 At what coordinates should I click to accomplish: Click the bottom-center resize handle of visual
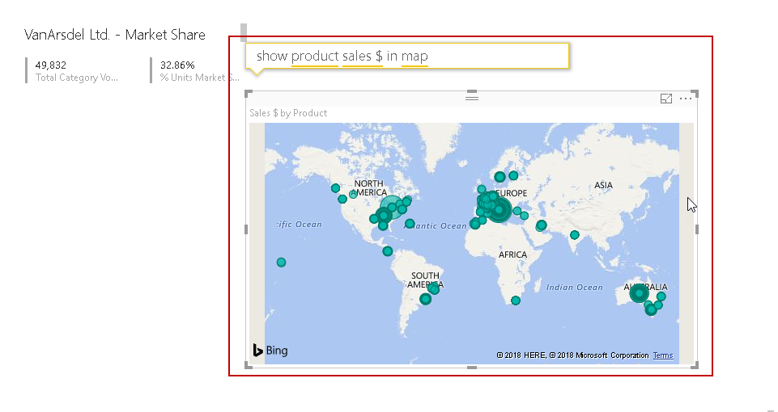point(472,368)
